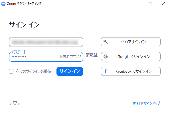The image size is (170, 113).
Task: Go back with the 戻る link
Action: pyautogui.click(x=15, y=104)
